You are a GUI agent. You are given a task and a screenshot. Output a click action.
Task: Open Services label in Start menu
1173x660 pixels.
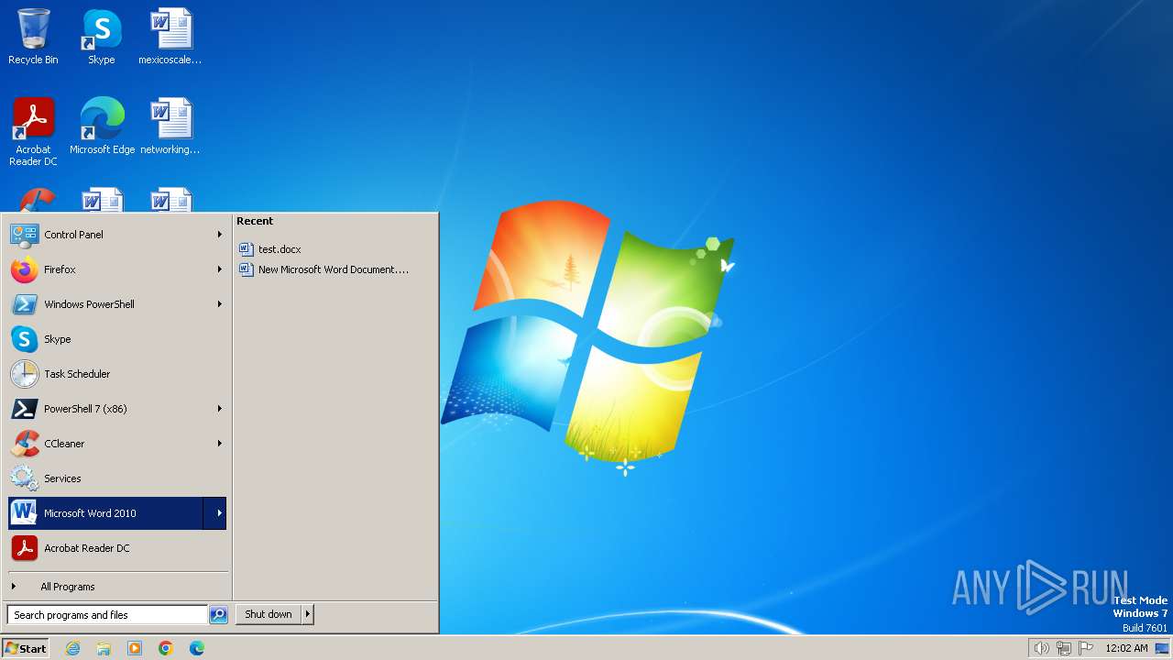point(62,478)
